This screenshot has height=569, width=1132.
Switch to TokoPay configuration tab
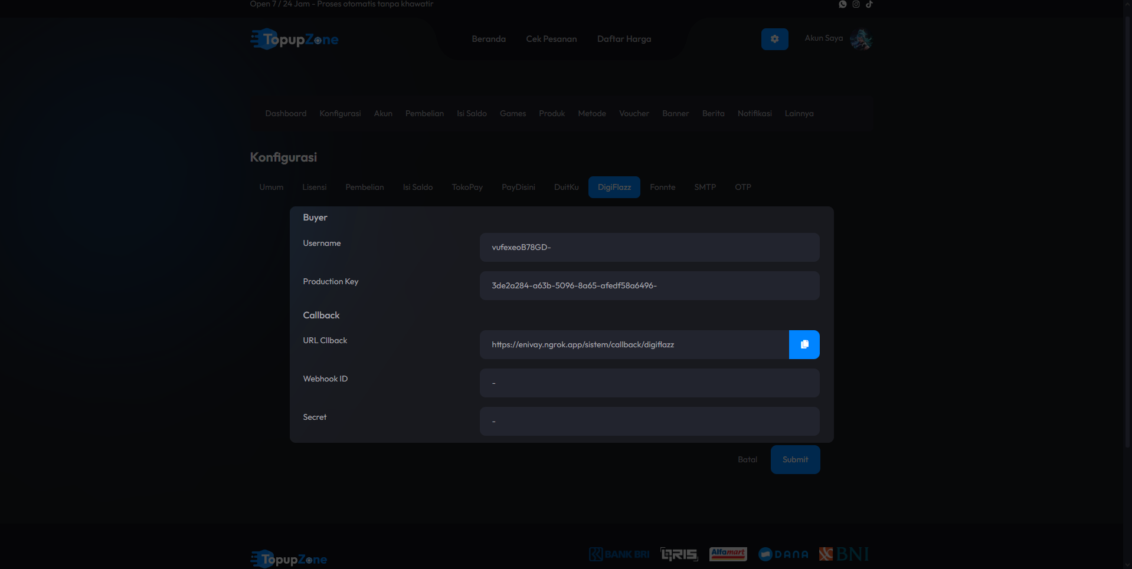467,187
